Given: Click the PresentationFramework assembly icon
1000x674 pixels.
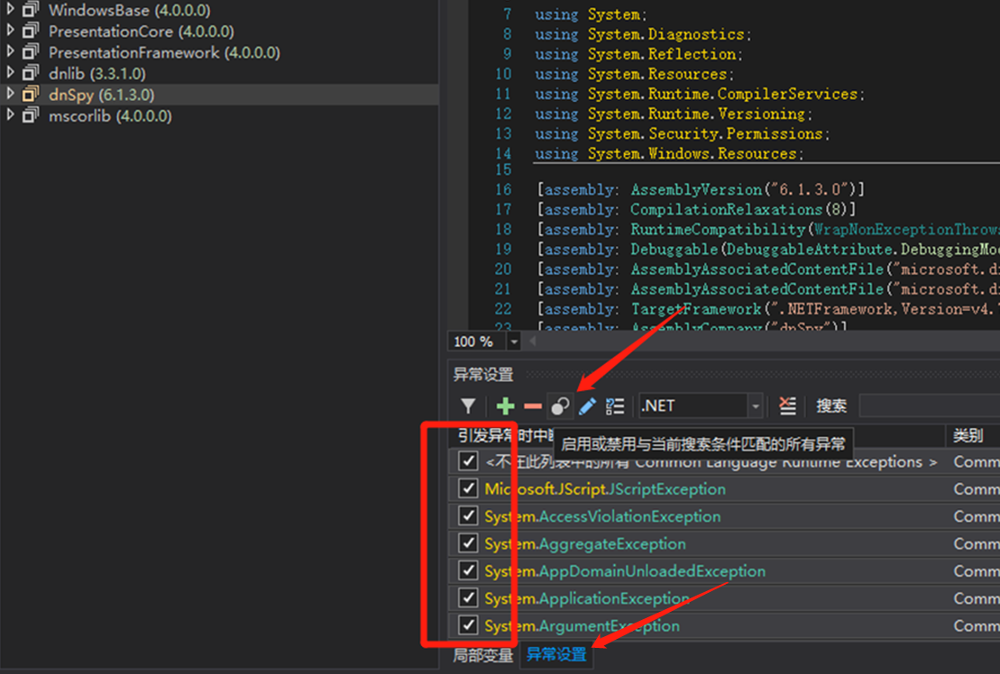Looking at the screenshot, I should click(30, 52).
